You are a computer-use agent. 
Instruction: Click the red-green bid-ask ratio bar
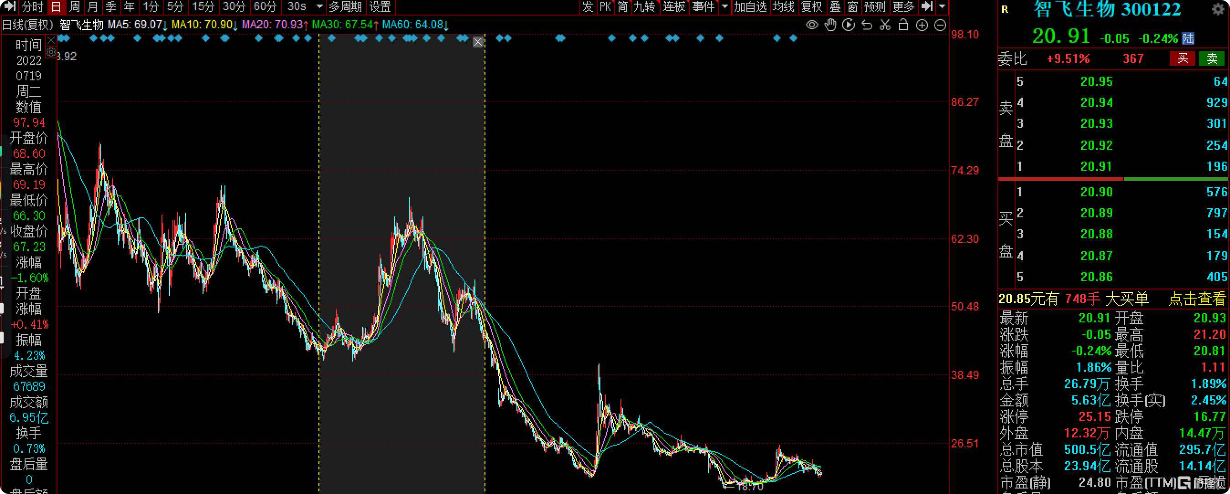(x=1113, y=179)
